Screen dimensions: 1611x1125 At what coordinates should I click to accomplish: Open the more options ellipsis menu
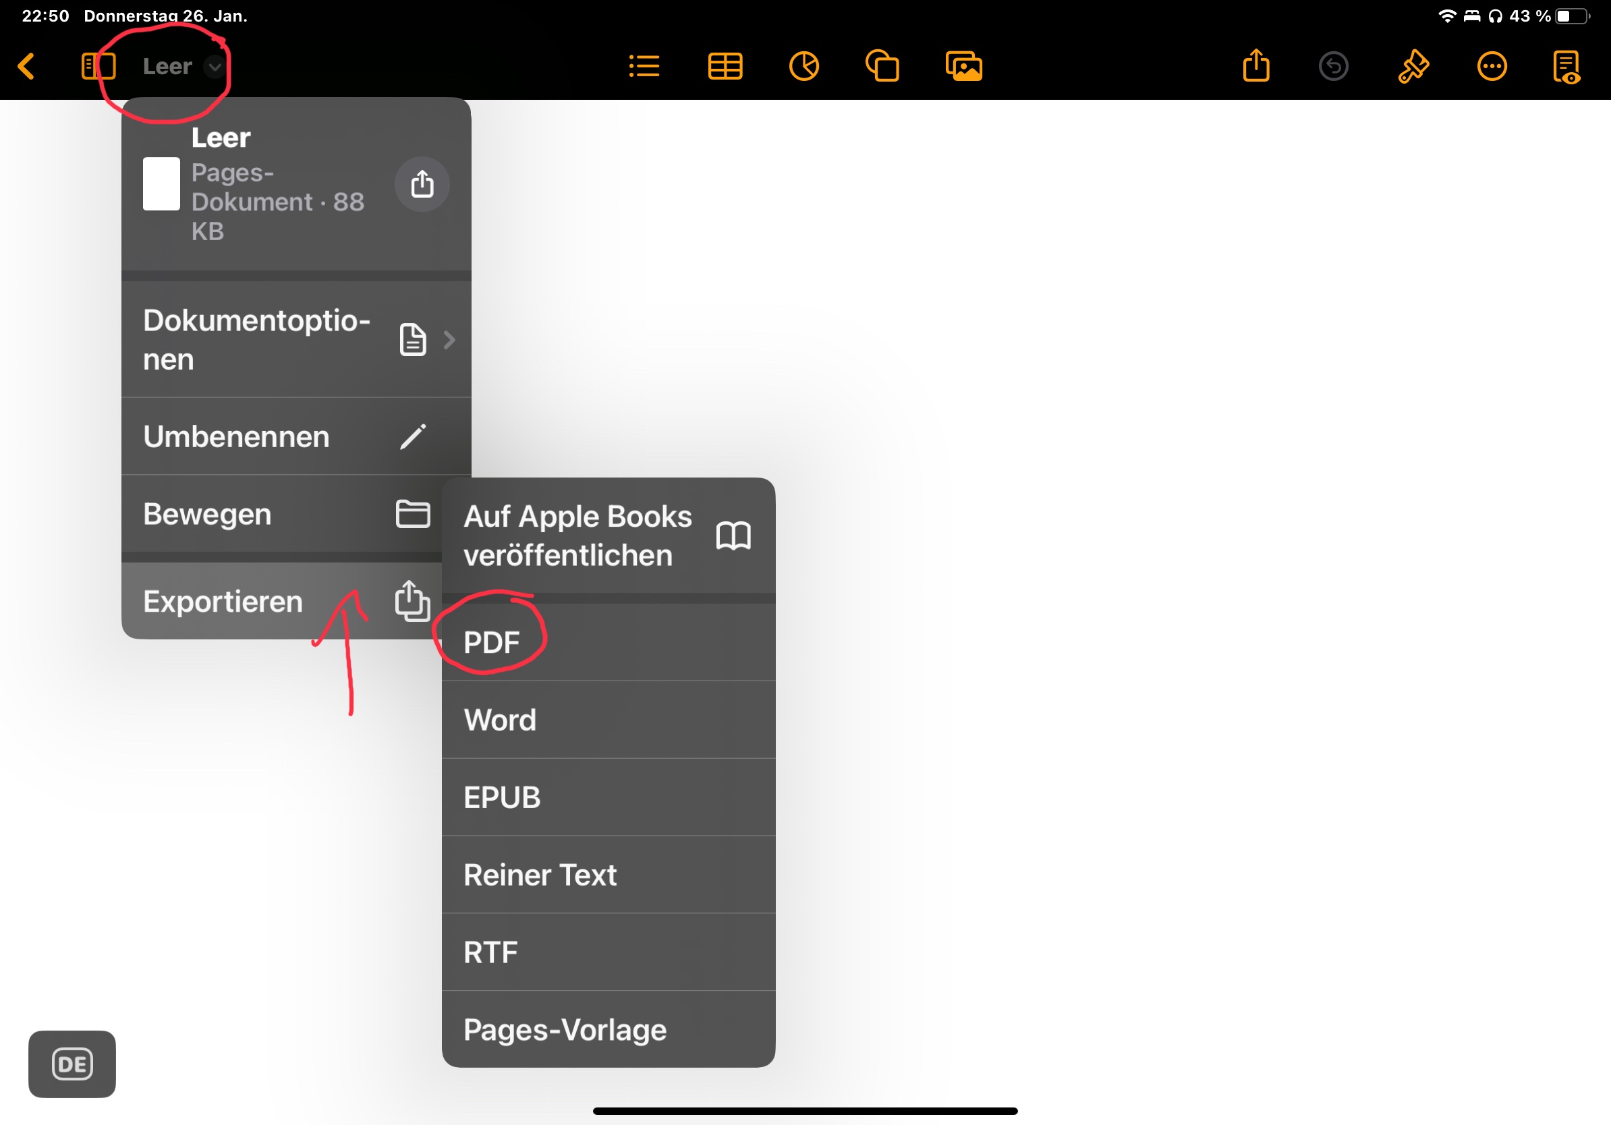[1492, 67]
